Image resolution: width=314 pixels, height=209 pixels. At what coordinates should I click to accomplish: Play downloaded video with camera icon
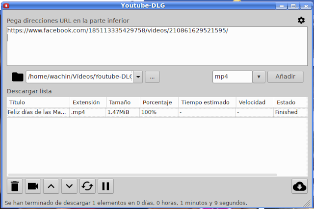coord(33,186)
